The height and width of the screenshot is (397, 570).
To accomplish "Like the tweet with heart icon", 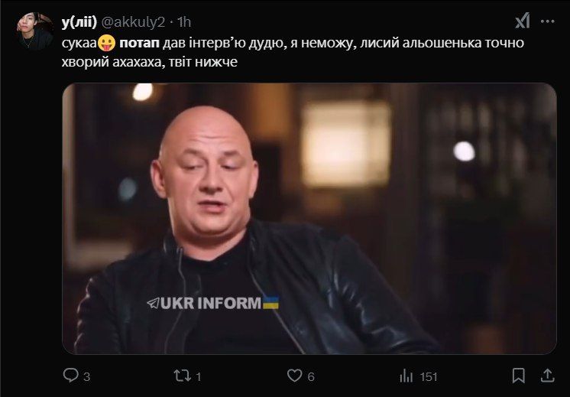I will click(294, 376).
